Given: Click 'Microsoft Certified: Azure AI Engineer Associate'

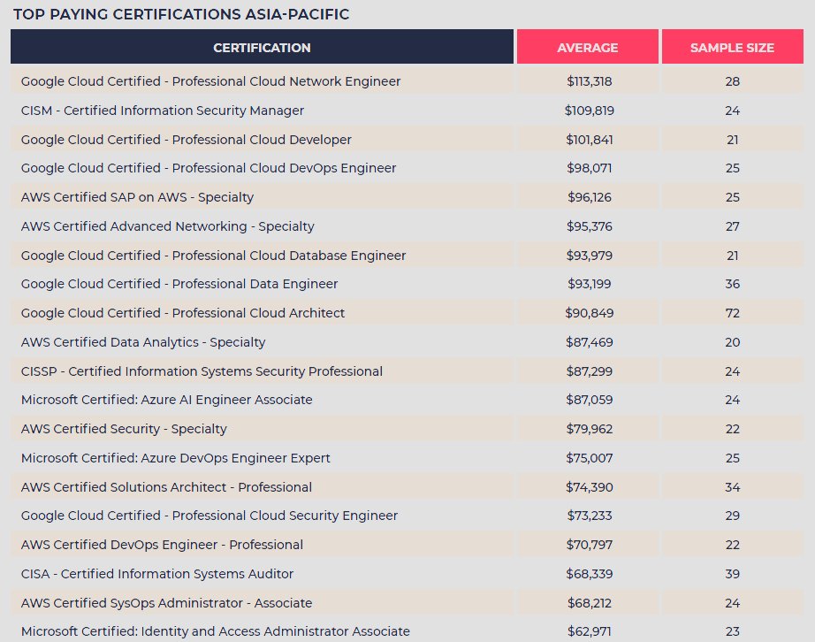Looking at the screenshot, I should tap(166, 400).
